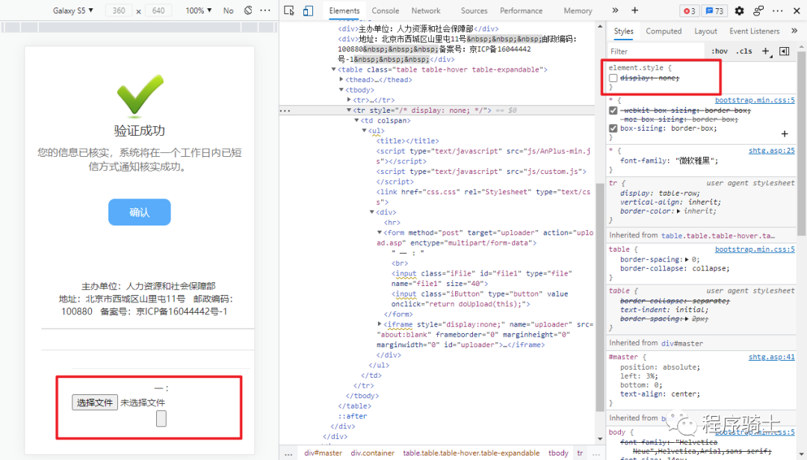Click the rotate screen icon in device toolbar
This screenshot has width=807, height=460.
pos(248,10)
